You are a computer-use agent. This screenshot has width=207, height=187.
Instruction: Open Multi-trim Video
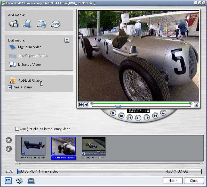pos(29,47)
